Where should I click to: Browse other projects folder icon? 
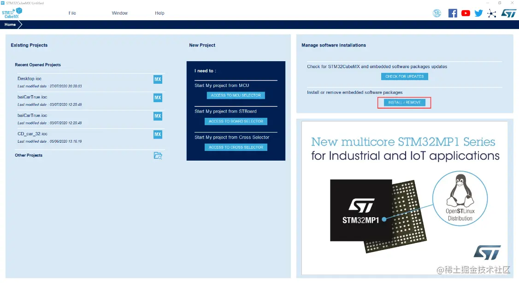click(x=158, y=156)
